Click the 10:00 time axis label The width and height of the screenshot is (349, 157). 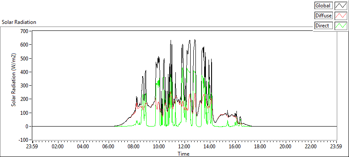pos(159,147)
